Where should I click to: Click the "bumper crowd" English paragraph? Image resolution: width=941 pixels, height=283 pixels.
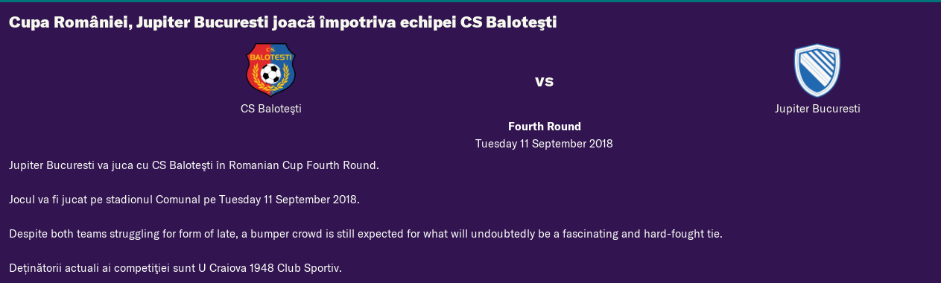click(x=366, y=234)
